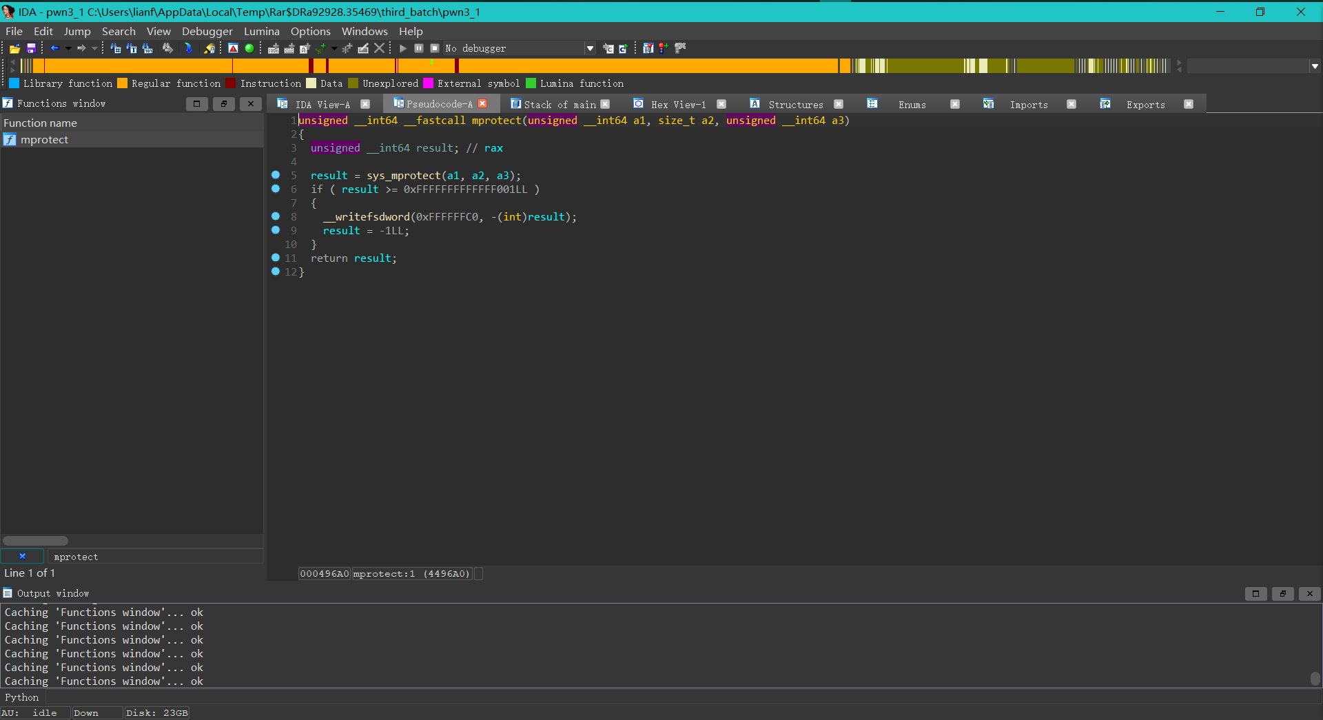
Task: Jump back with the blue left arrow
Action: pos(54,48)
